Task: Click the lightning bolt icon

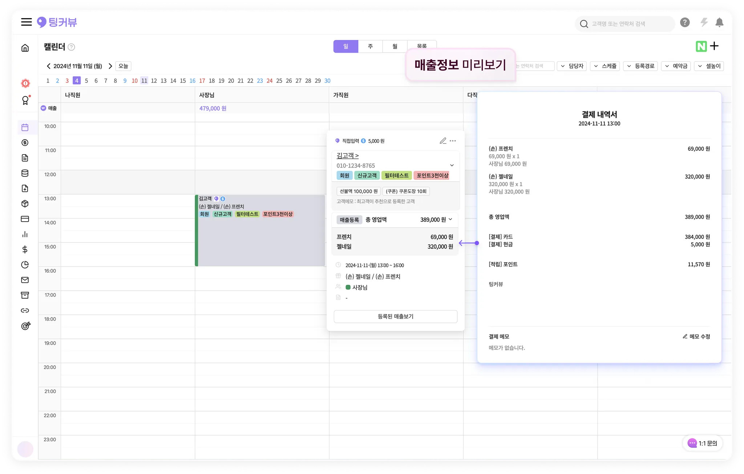Action: point(704,23)
